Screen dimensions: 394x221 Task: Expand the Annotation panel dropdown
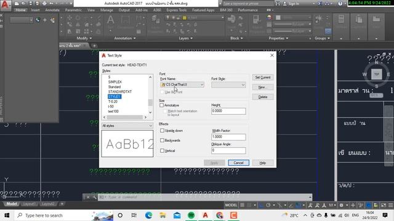(x=125, y=38)
